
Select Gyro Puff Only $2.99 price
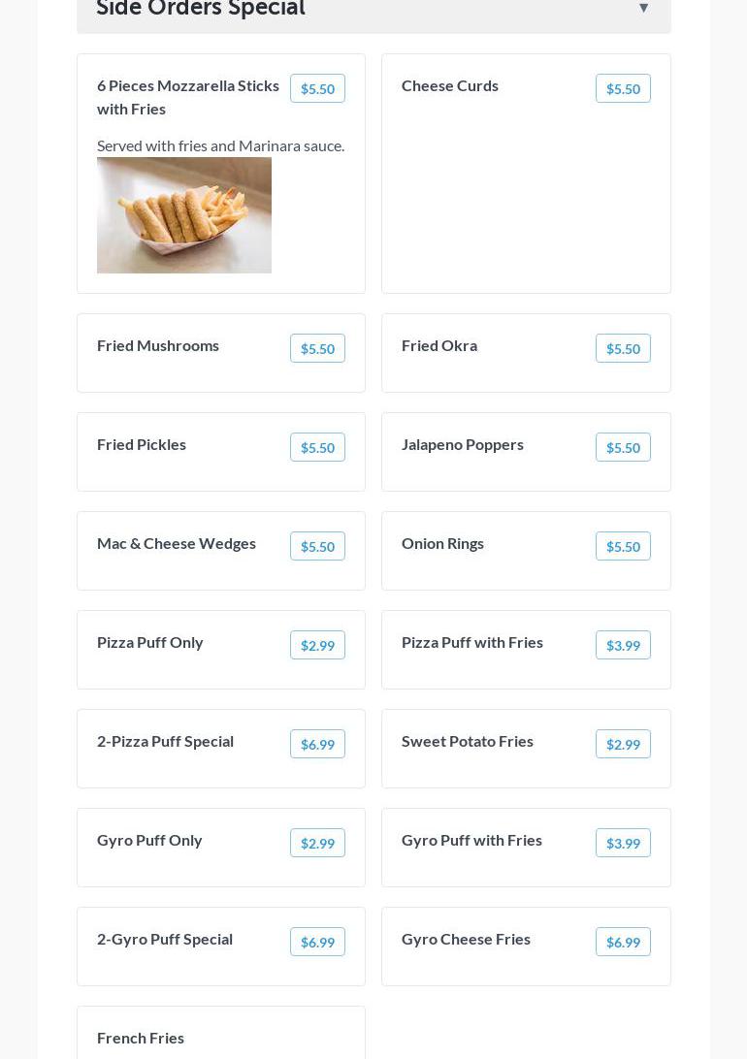[x=317, y=843]
